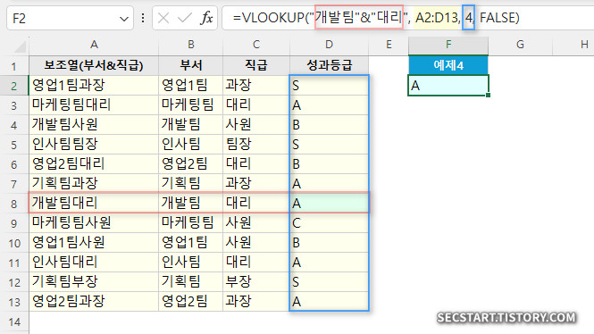Click header cell 성과등급

tap(330, 65)
